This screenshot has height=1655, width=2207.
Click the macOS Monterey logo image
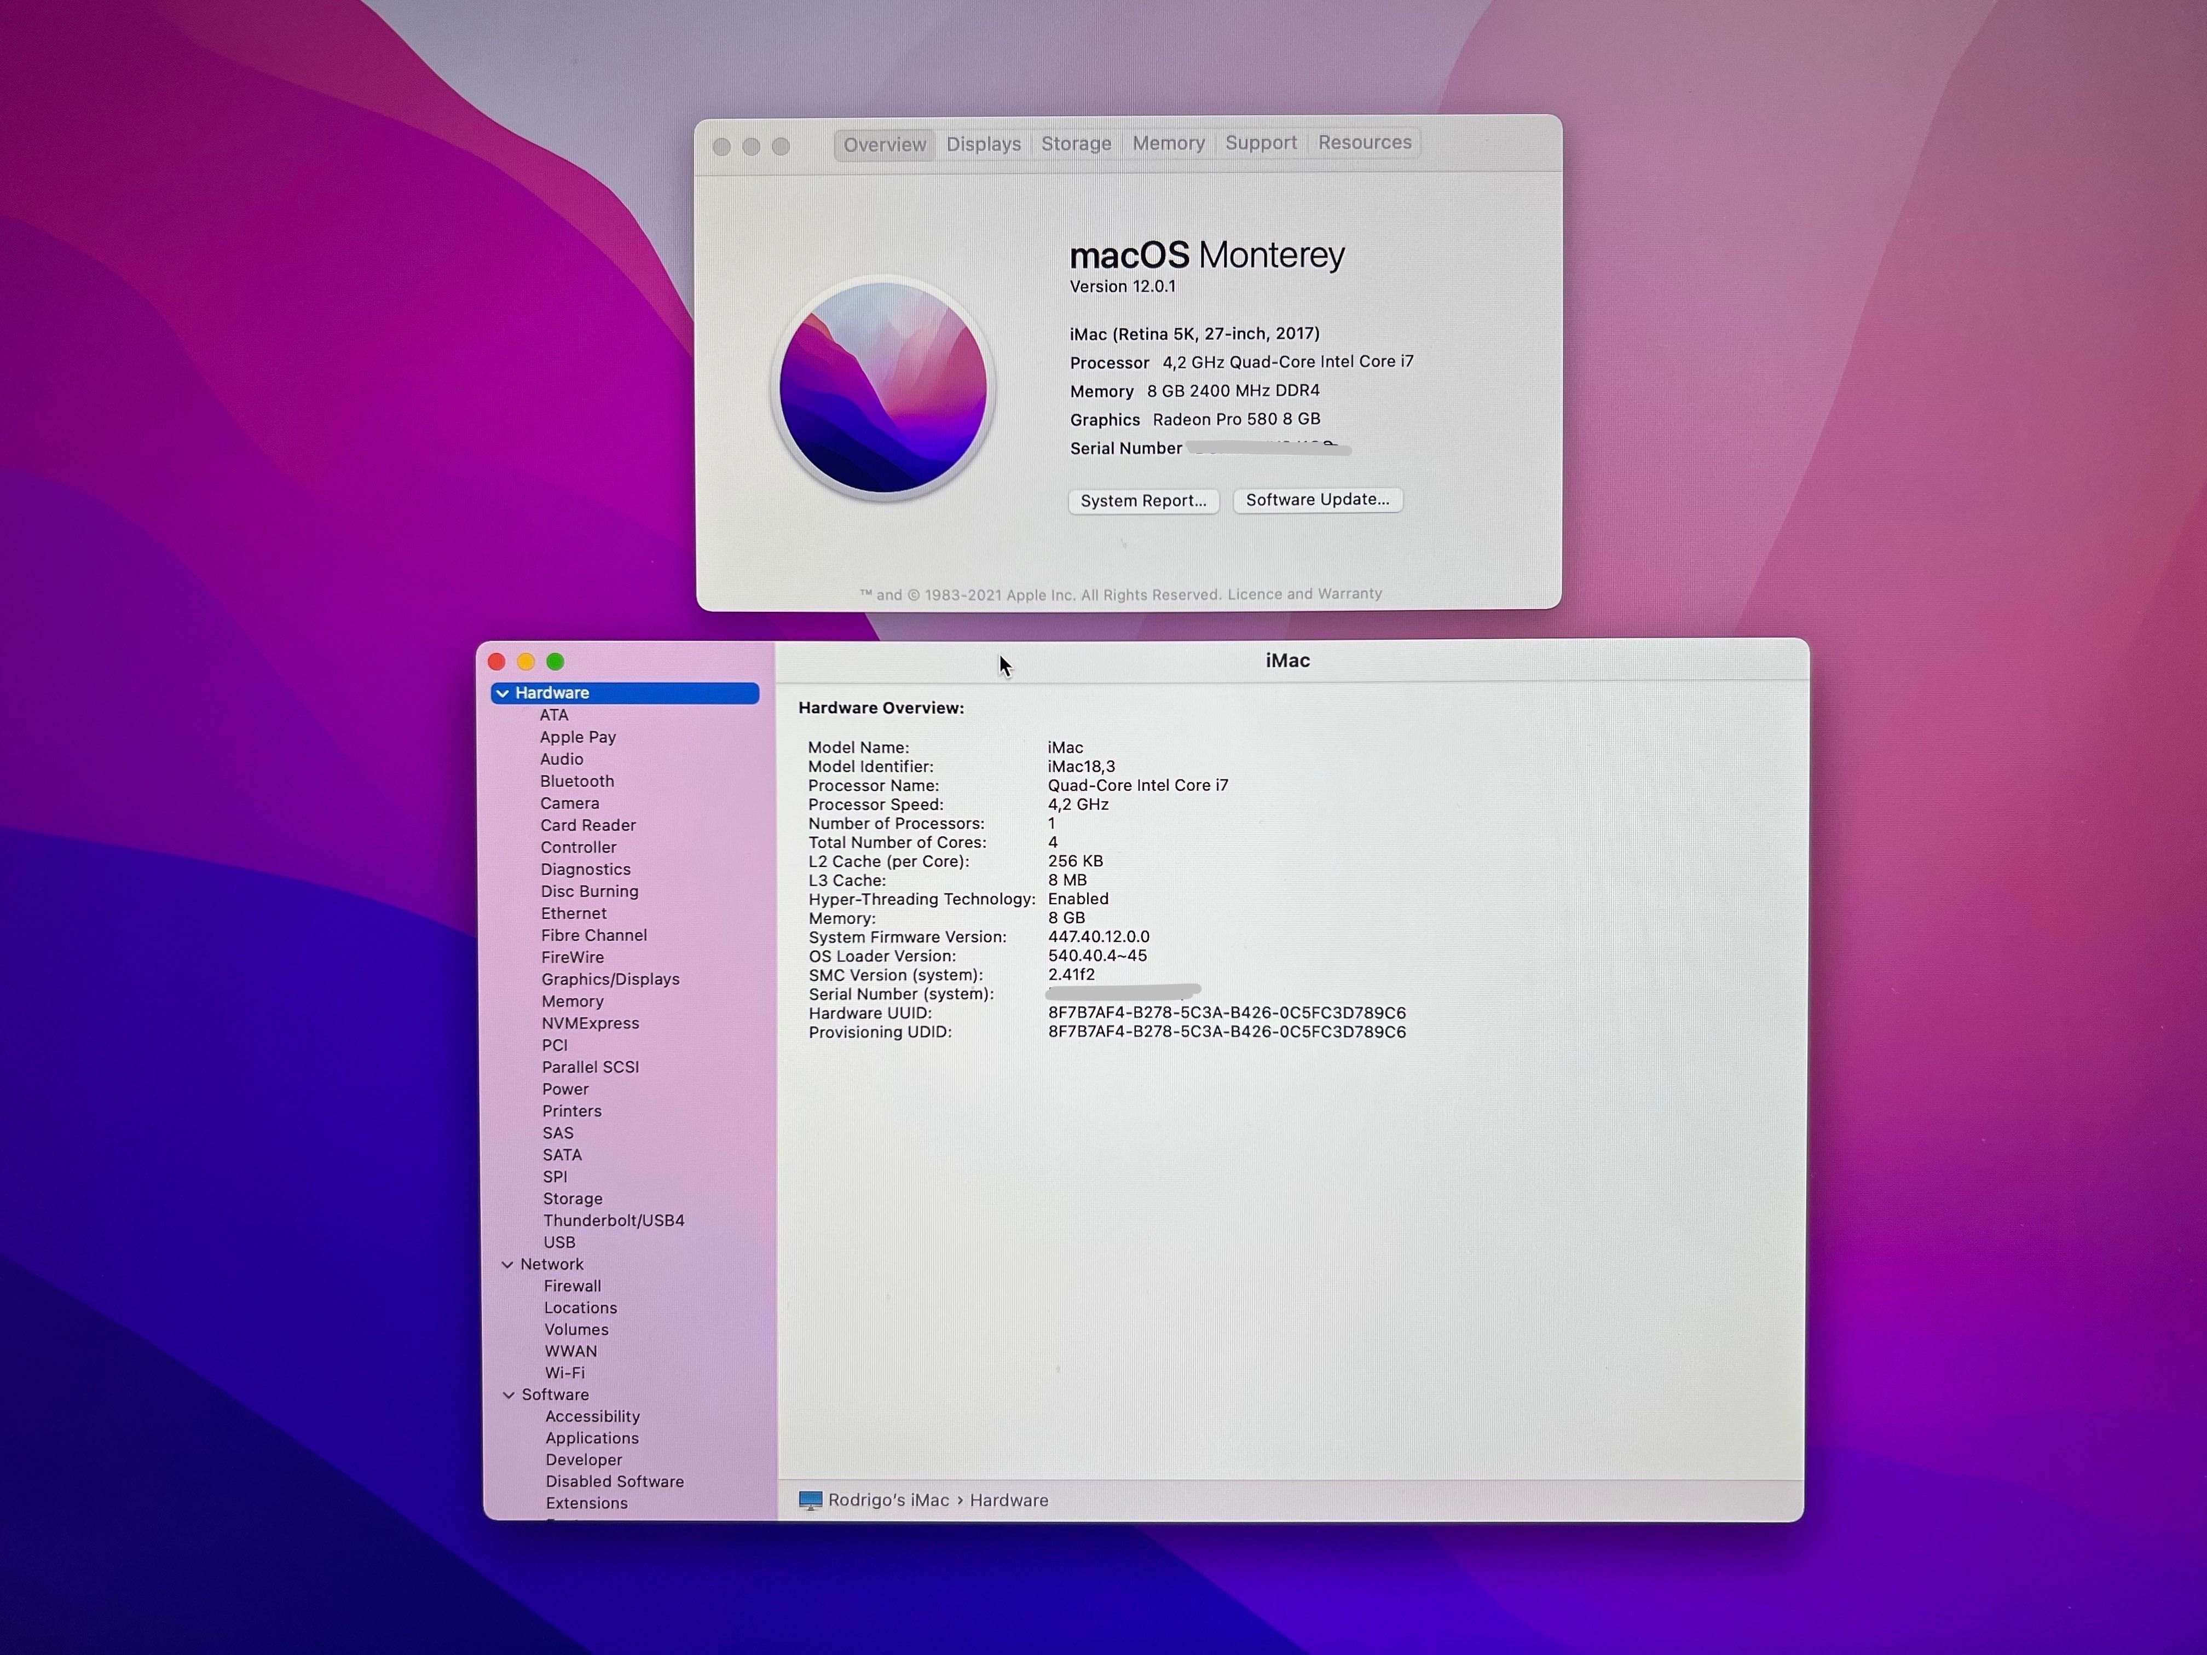[x=883, y=388]
